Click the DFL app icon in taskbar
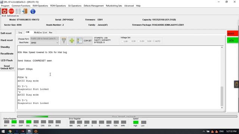239x134 pixels. (30, 131)
